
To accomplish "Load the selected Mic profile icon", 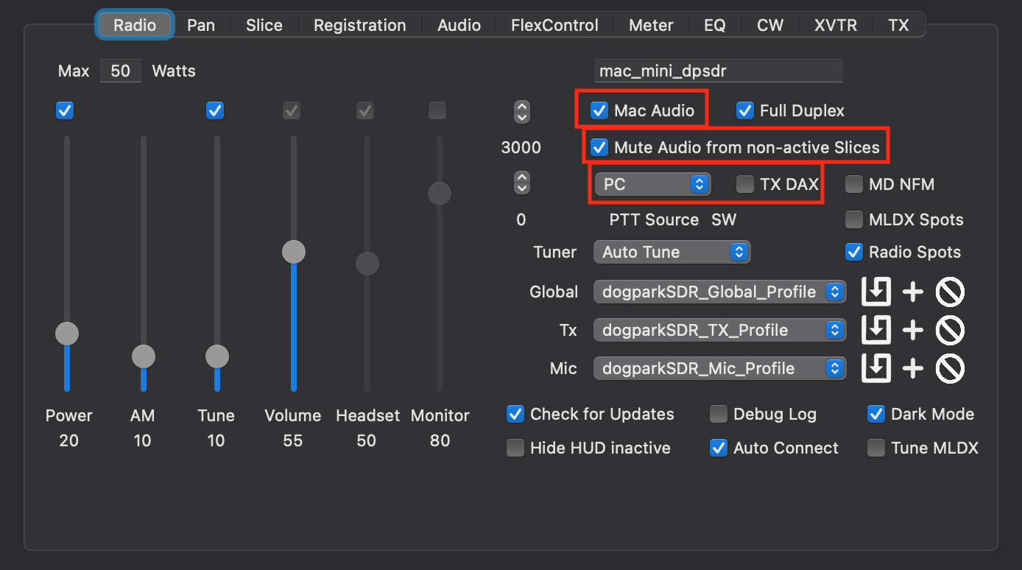I will tap(876, 369).
